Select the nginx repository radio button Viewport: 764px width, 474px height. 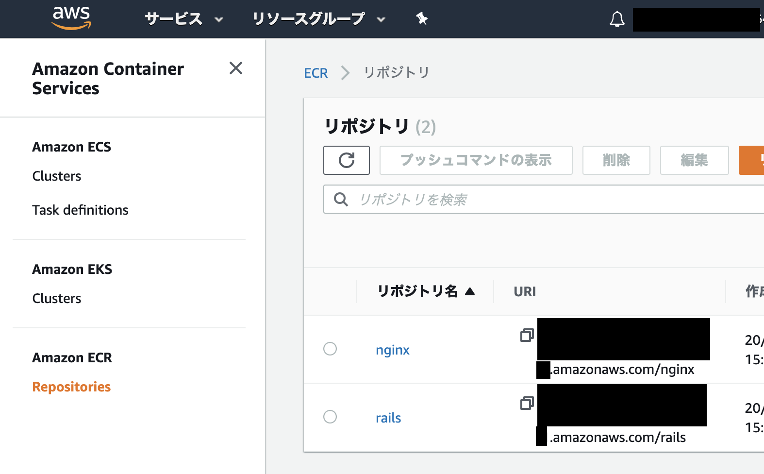pyautogui.click(x=330, y=349)
